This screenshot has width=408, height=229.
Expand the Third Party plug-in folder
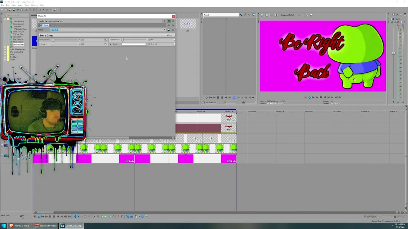coord(5,57)
